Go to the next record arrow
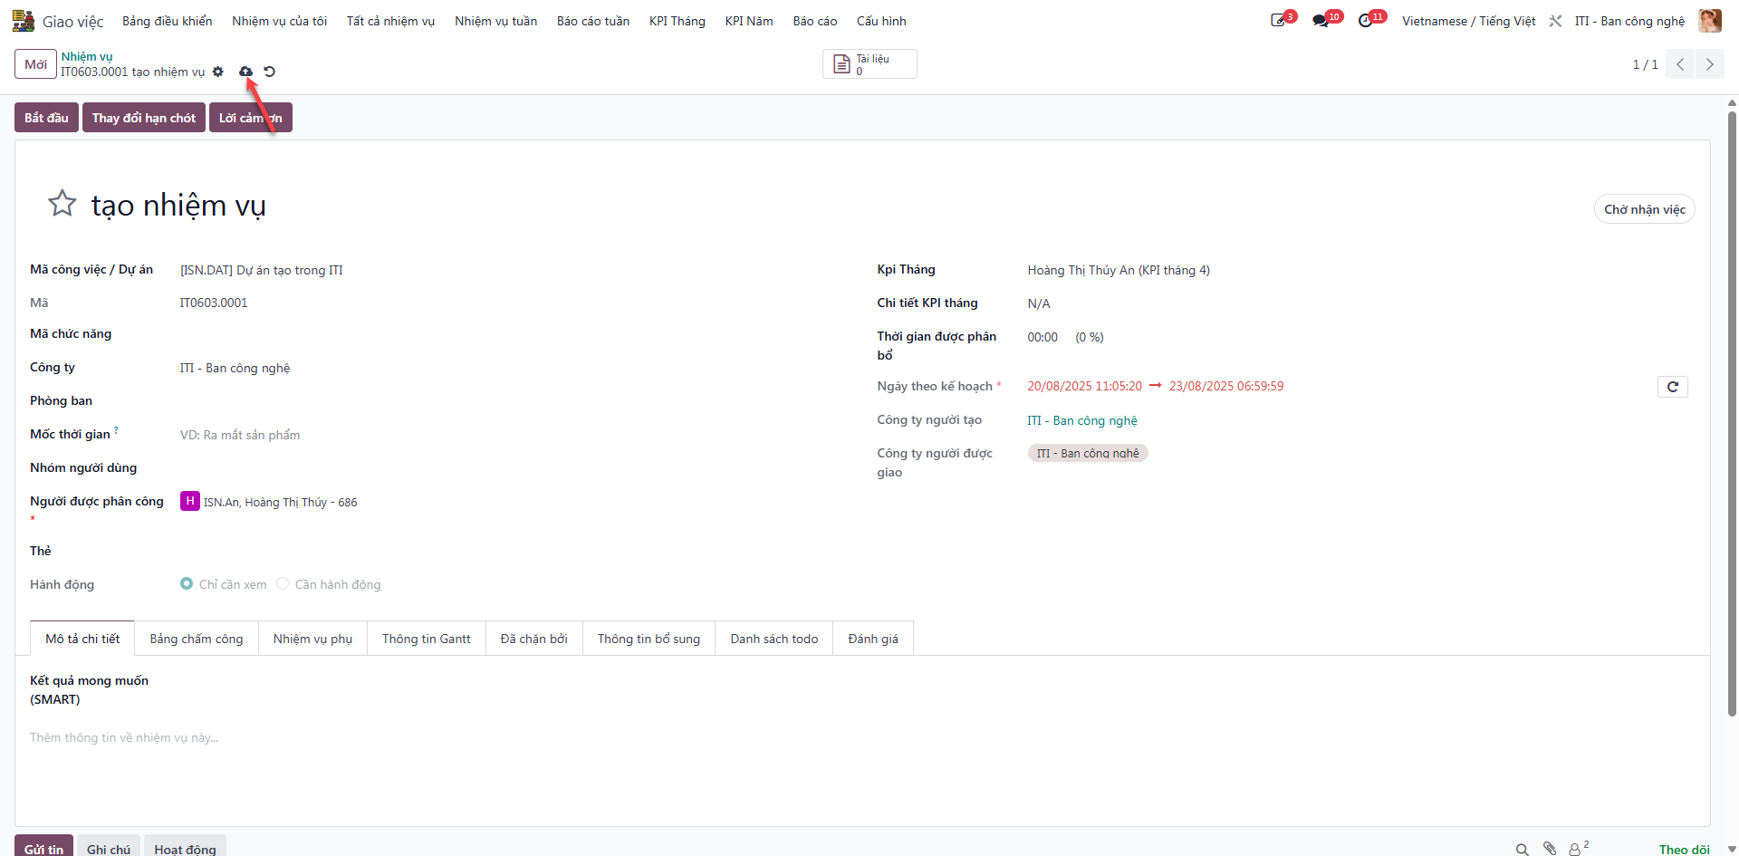 (1710, 64)
